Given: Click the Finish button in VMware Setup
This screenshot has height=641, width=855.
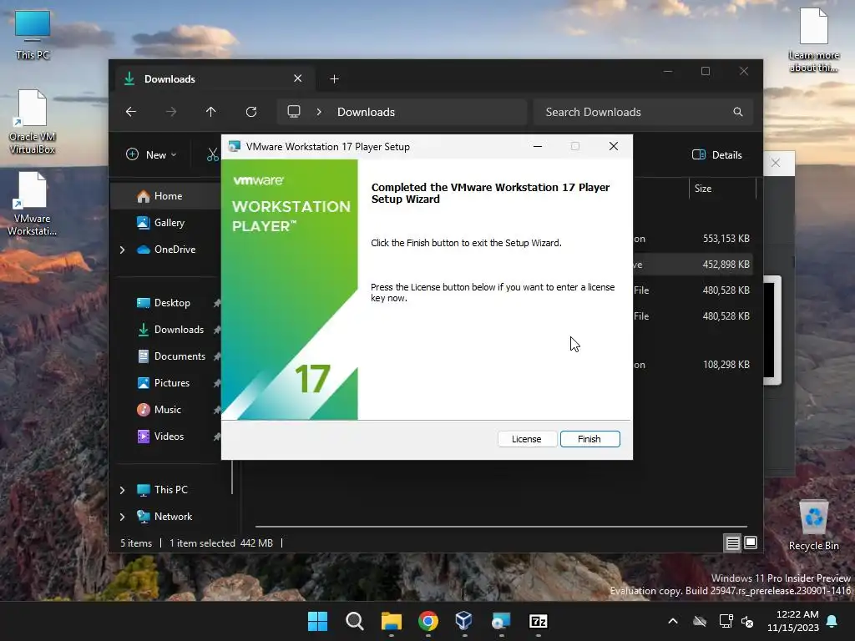Looking at the screenshot, I should [590, 439].
